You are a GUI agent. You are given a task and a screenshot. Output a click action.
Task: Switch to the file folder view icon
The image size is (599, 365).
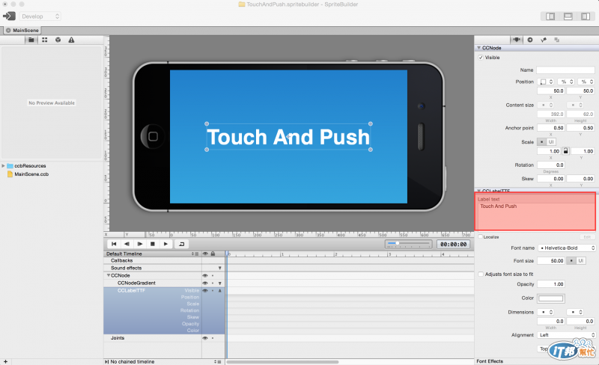pos(31,40)
